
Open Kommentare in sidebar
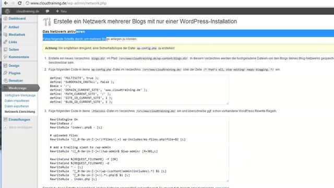(x=19, y=57)
